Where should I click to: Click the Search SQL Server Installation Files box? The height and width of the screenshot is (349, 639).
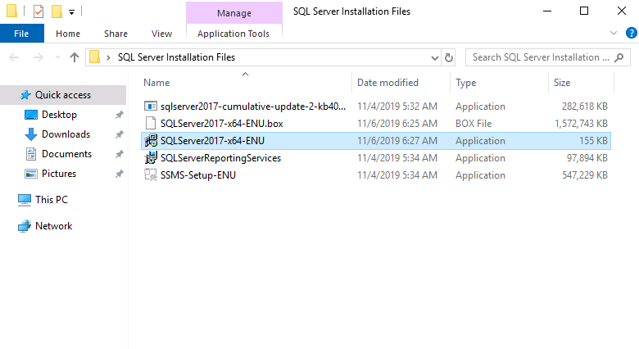coord(541,57)
